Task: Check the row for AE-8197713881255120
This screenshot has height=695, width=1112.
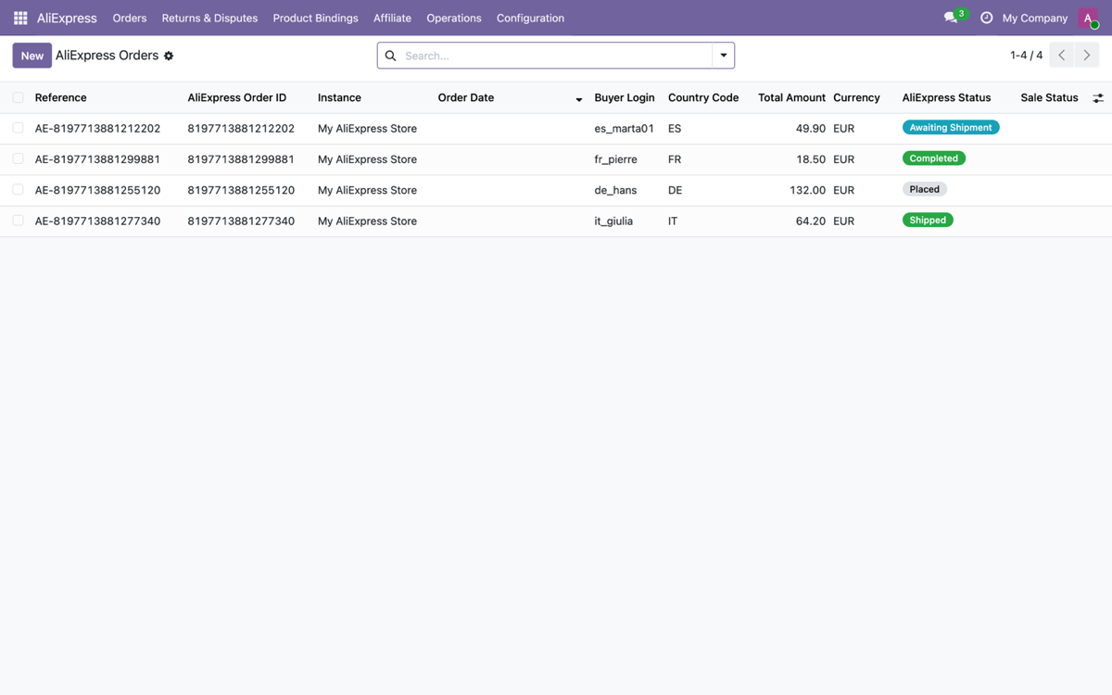Action: (18, 189)
